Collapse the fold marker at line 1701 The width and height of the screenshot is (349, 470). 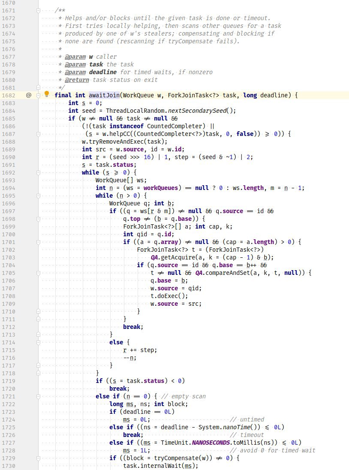click(x=38, y=242)
